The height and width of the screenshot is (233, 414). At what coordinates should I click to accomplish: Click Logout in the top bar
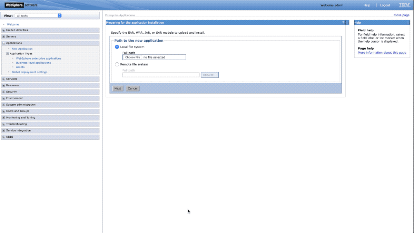[385, 5]
